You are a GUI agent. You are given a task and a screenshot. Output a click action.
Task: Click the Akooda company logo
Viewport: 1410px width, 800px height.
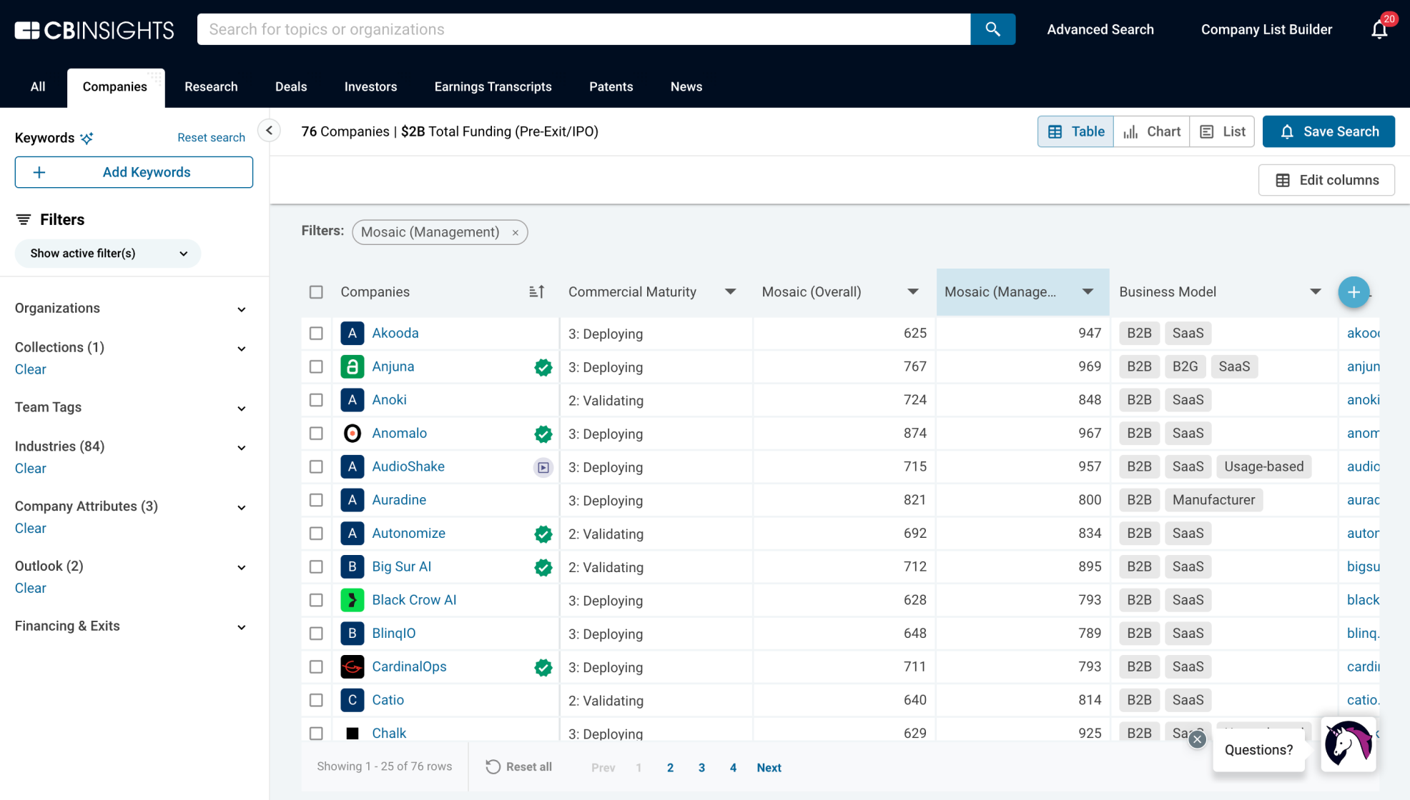(x=352, y=334)
